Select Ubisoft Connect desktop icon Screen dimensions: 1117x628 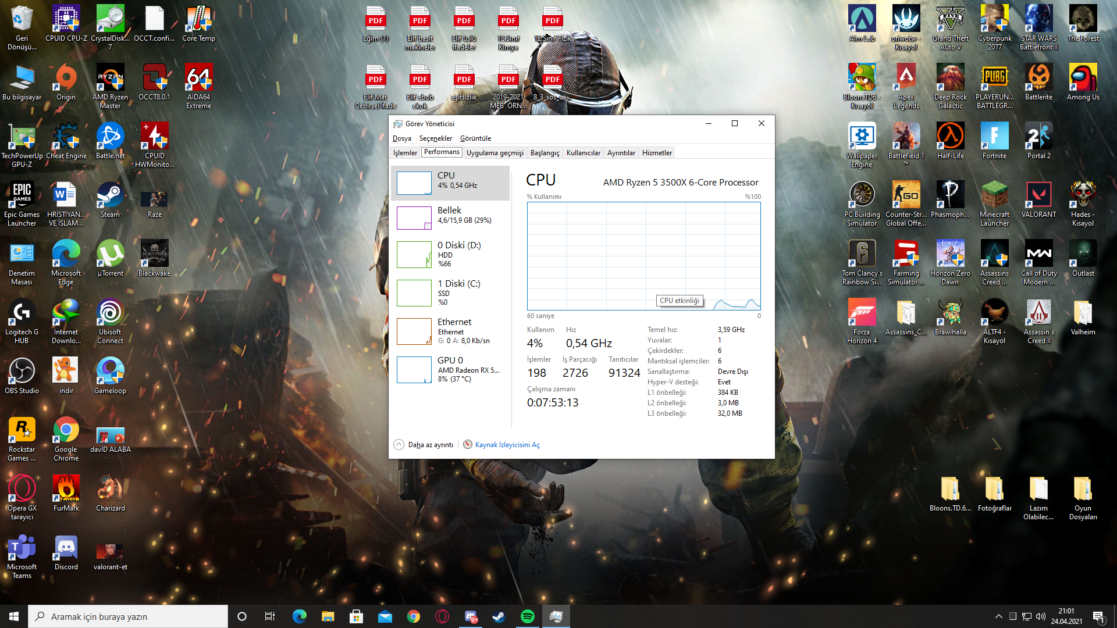click(x=111, y=321)
